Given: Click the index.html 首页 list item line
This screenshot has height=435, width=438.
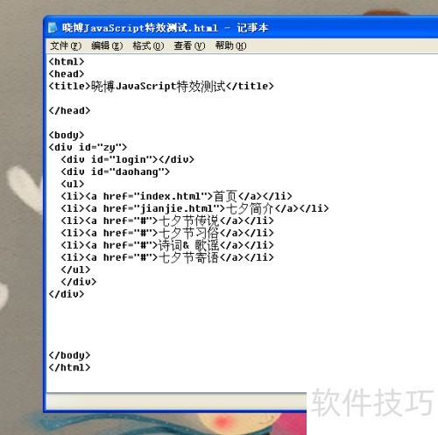Looking at the screenshot, I should click(176, 196).
